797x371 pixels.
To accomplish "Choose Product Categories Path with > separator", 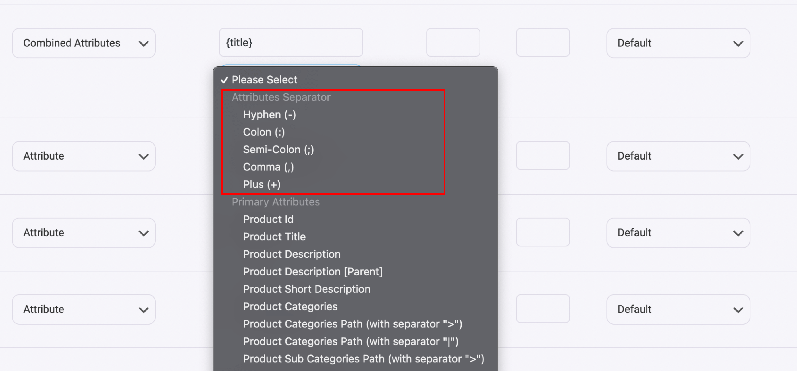I will coord(352,324).
